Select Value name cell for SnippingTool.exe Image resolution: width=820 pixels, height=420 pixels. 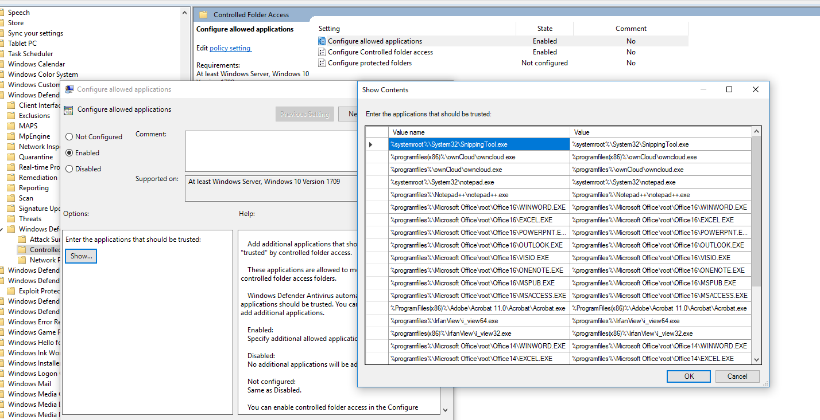(479, 144)
